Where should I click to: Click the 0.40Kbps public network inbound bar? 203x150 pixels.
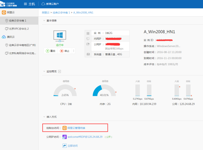pos(177,90)
